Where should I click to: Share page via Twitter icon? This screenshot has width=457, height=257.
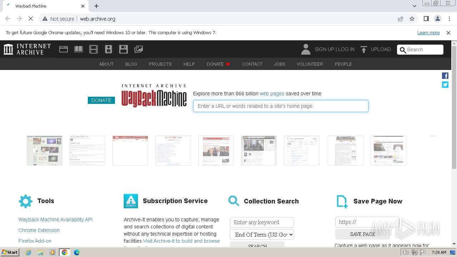[x=445, y=85]
